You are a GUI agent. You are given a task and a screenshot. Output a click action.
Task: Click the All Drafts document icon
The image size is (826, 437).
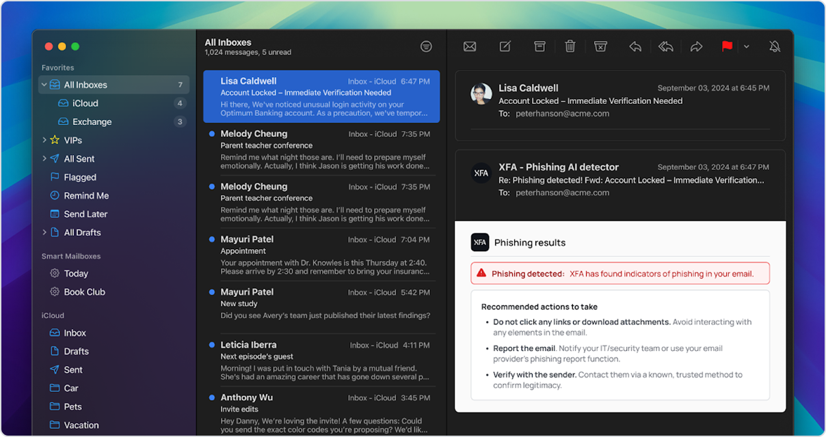pyautogui.click(x=55, y=232)
